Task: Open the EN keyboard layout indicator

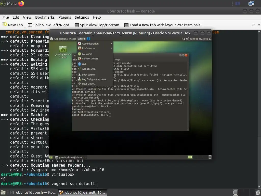Action: pos(237,4)
